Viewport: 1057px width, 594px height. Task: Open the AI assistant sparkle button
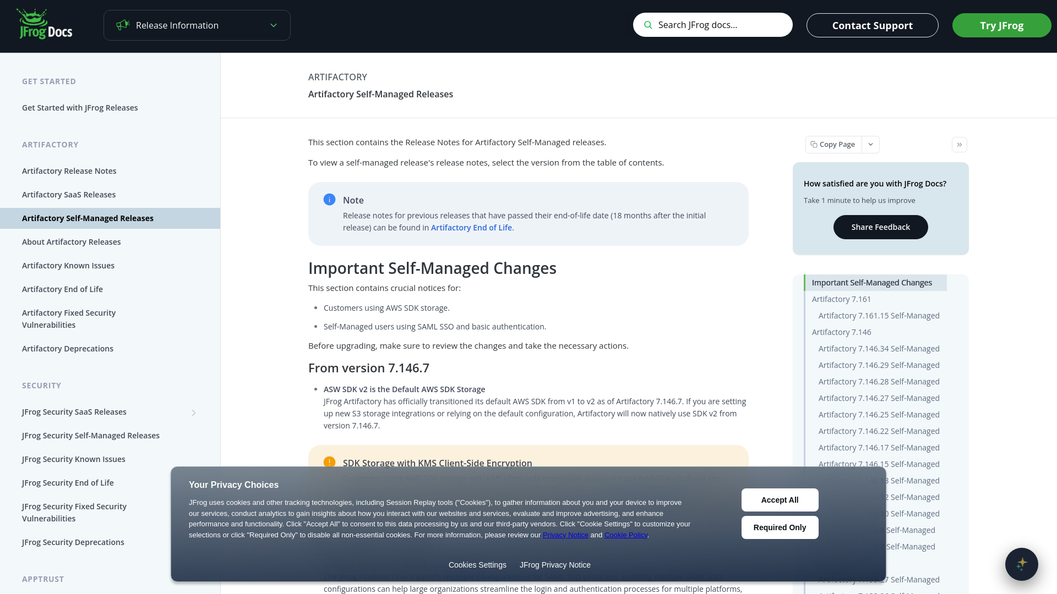(x=1022, y=564)
